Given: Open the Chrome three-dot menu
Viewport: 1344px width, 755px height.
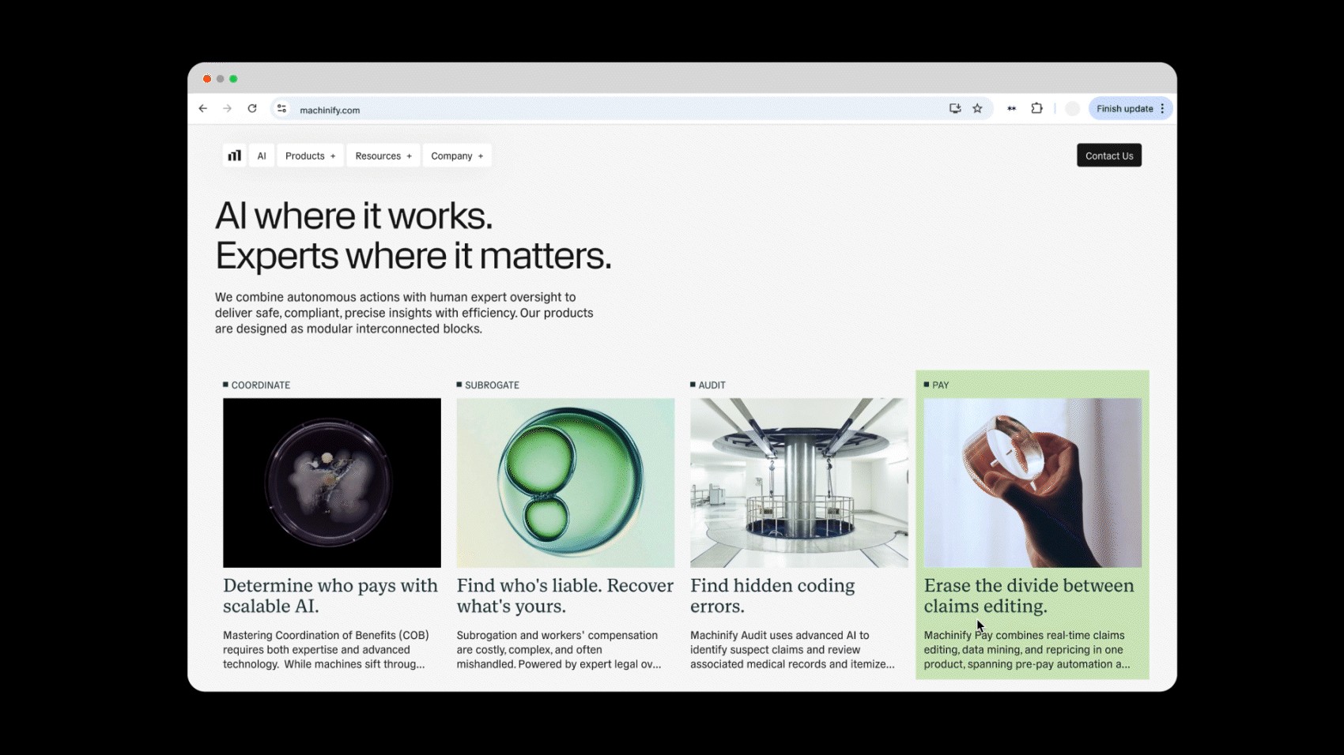Looking at the screenshot, I should [1162, 109].
